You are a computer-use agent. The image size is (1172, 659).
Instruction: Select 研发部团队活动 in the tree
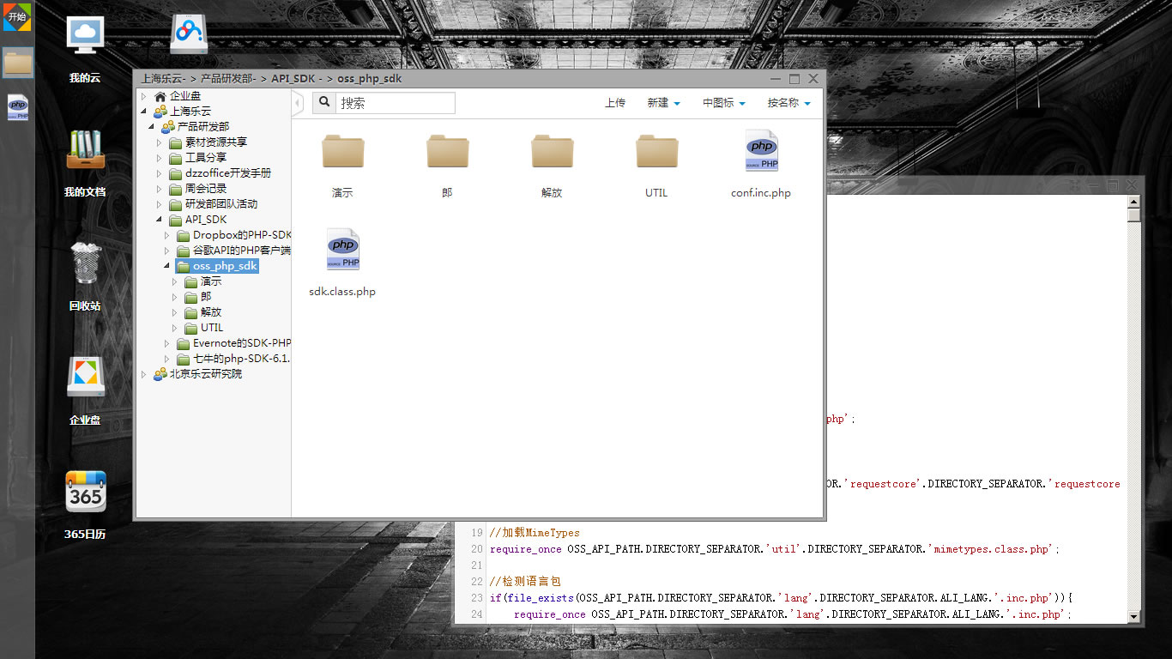click(x=221, y=204)
